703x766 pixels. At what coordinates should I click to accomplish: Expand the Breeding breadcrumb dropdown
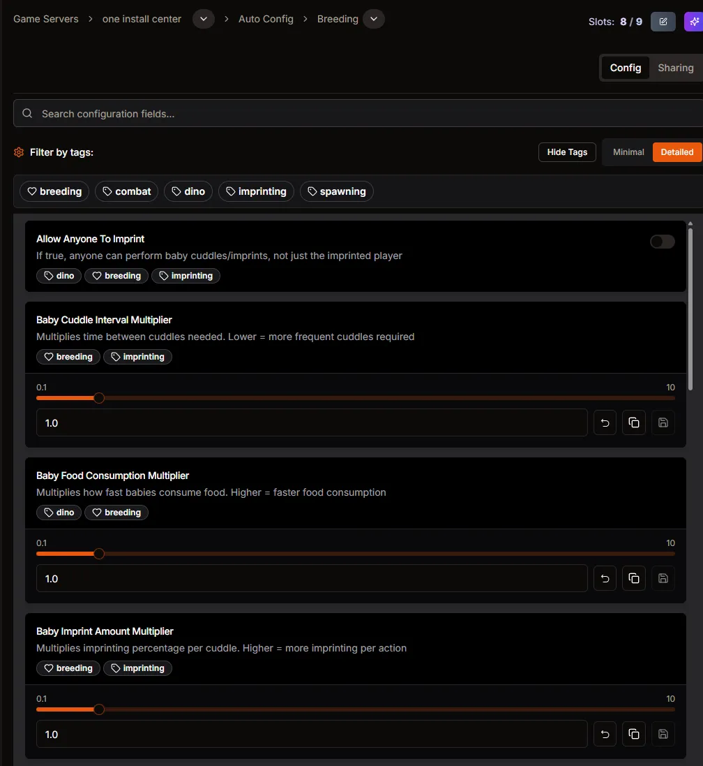[374, 19]
